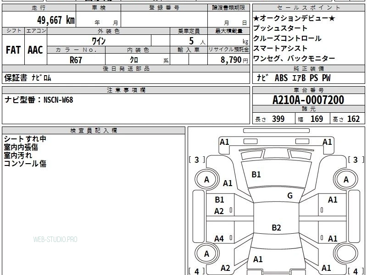Select the 最大積載量 header

coord(228,31)
